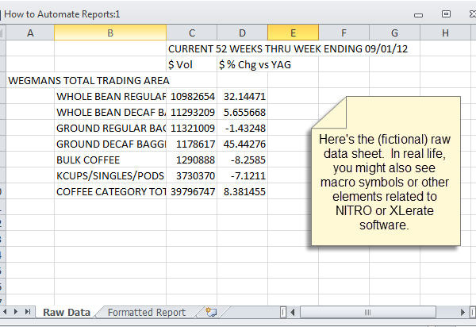Click the value 8.381455

(x=242, y=191)
